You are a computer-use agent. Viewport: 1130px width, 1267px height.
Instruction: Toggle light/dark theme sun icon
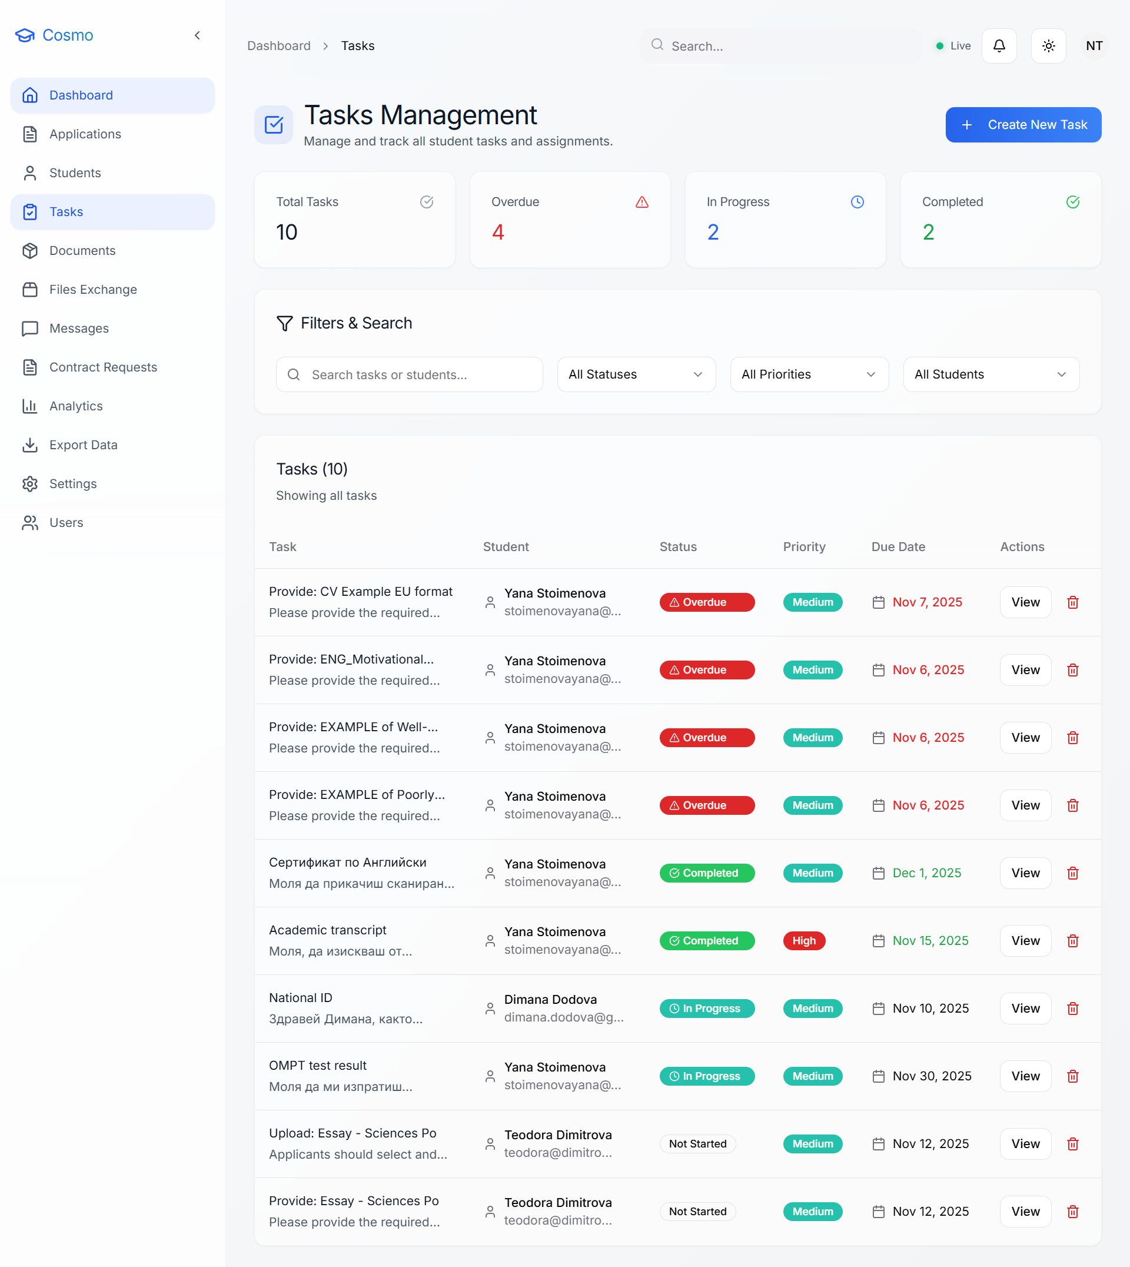tap(1048, 46)
